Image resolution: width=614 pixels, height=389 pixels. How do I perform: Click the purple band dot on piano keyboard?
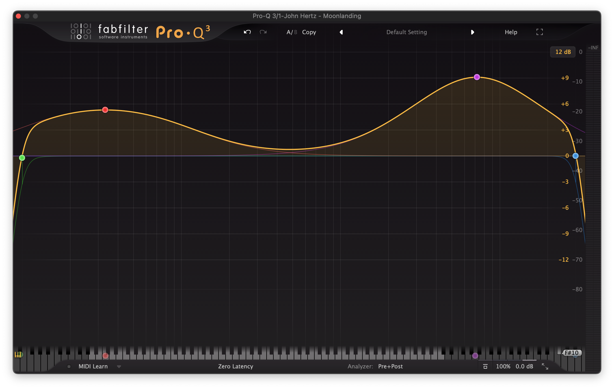pos(475,356)
